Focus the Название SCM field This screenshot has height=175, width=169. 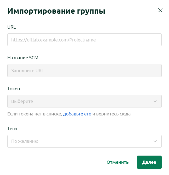(x=85, y=71)
